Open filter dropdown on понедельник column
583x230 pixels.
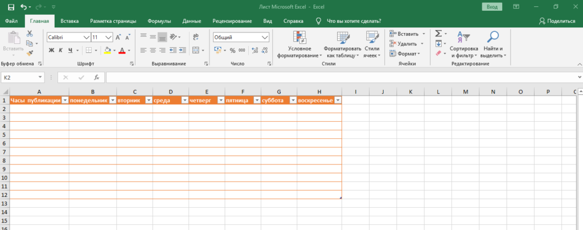click(112, 100)
